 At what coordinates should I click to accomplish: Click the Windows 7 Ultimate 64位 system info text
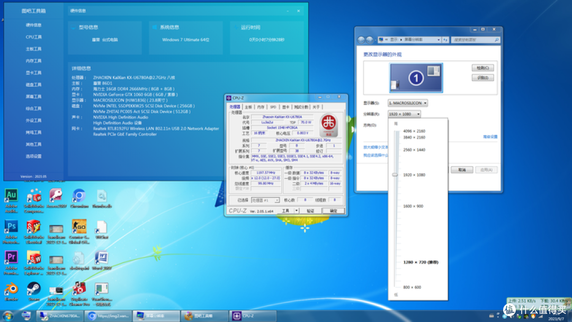(x=186, y=40)
